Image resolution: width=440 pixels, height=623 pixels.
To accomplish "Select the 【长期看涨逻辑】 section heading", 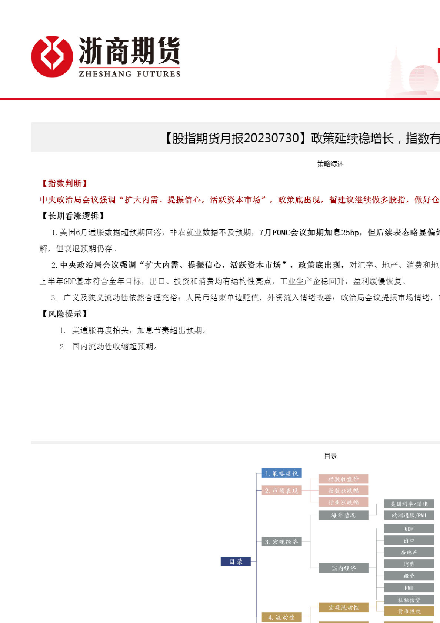I will click(73, 216).
